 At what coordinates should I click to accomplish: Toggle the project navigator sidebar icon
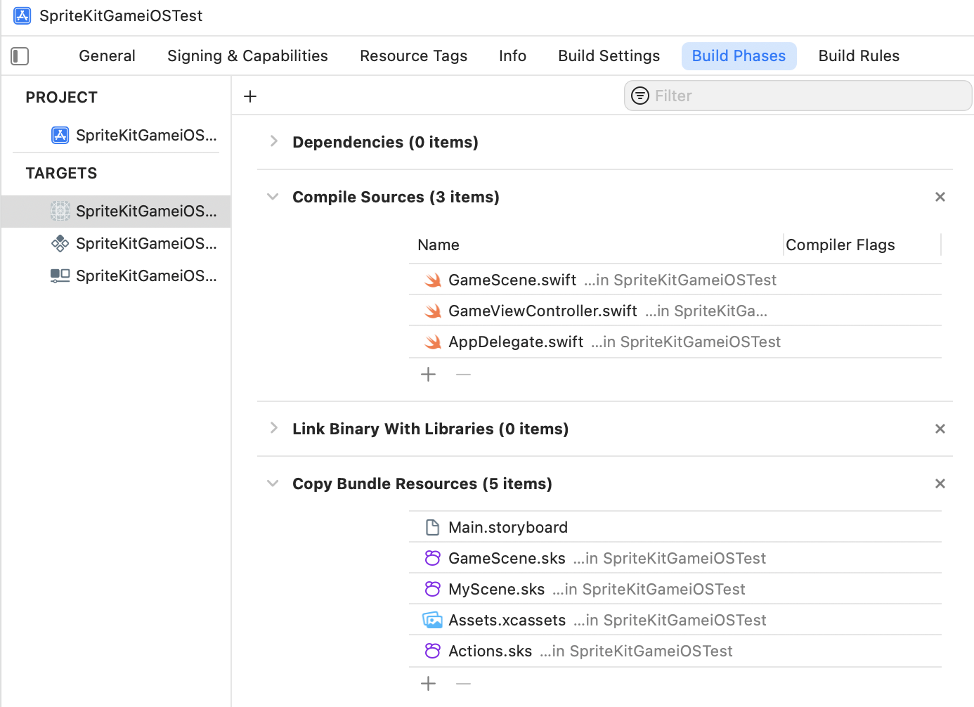pos(20,56)
